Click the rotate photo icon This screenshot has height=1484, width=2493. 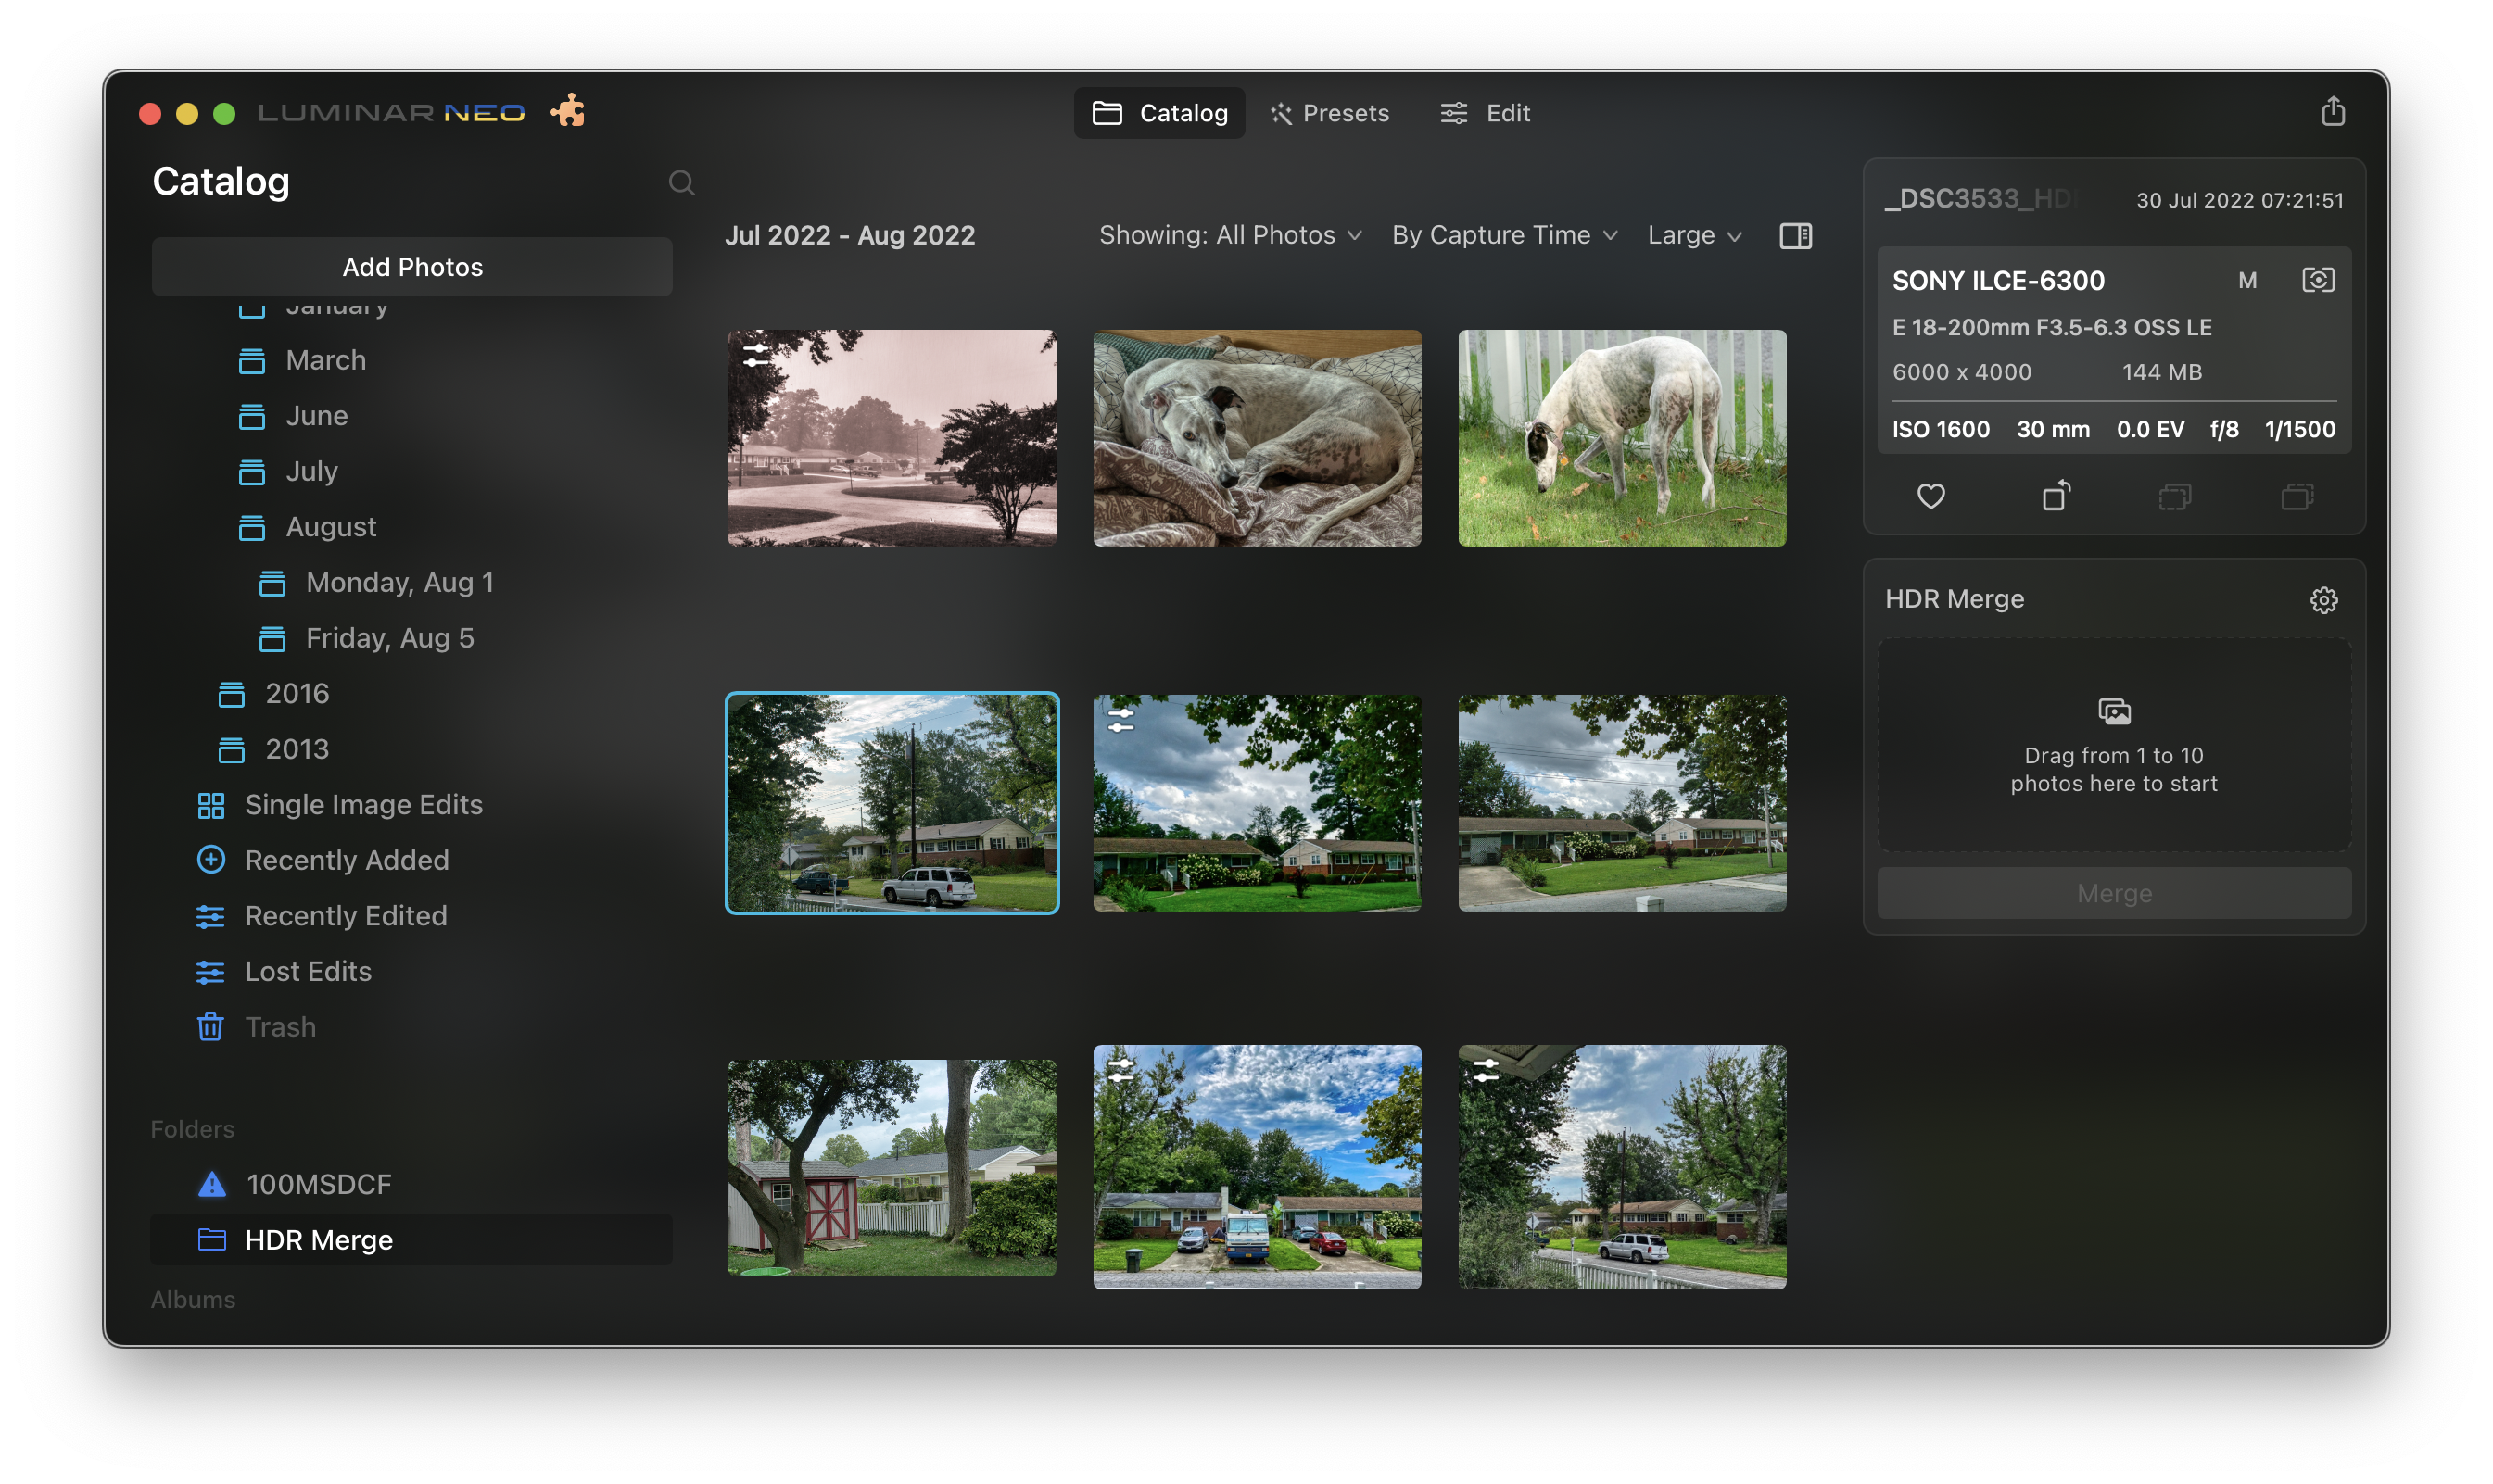click(x=2055, y=496)
